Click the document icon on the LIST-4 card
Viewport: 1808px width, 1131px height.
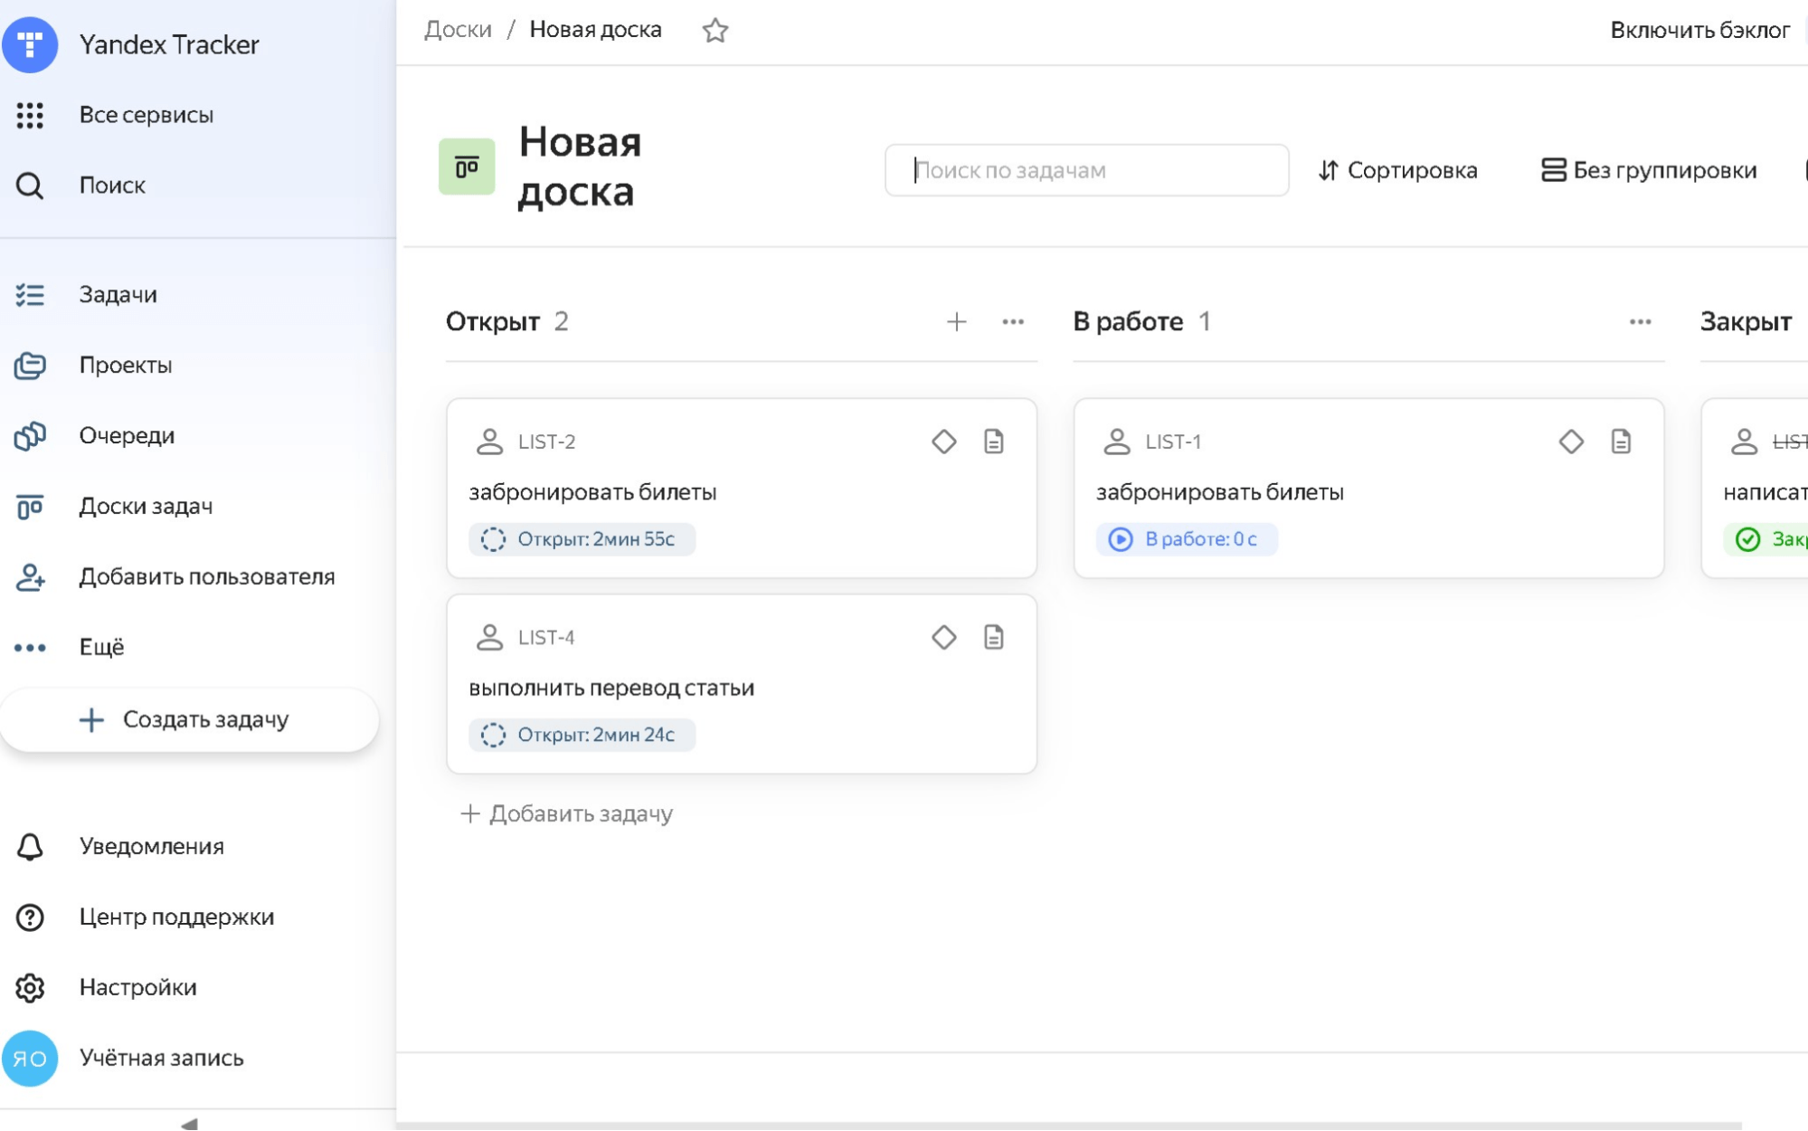(x=993, y=637)
